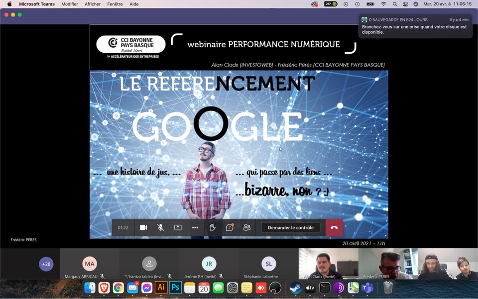478x299 pixels.
Task: Show the participants panel
Action: click(247, 228)
